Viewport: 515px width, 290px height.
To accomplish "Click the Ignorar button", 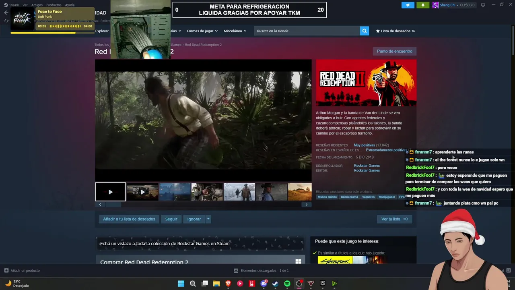I will [x=194, y=219].
